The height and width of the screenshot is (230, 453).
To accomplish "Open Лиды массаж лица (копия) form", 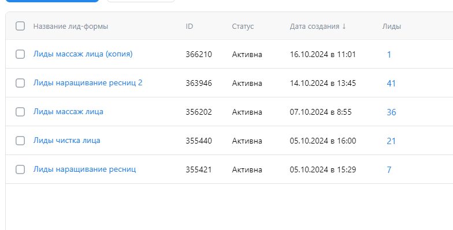I will click(83, 54).
